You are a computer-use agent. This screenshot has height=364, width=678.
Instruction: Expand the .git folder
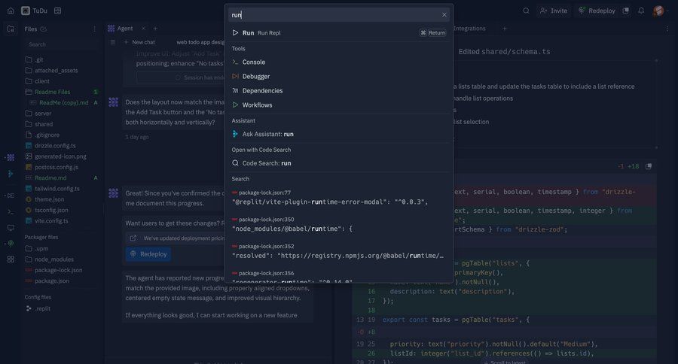(60, 59)
